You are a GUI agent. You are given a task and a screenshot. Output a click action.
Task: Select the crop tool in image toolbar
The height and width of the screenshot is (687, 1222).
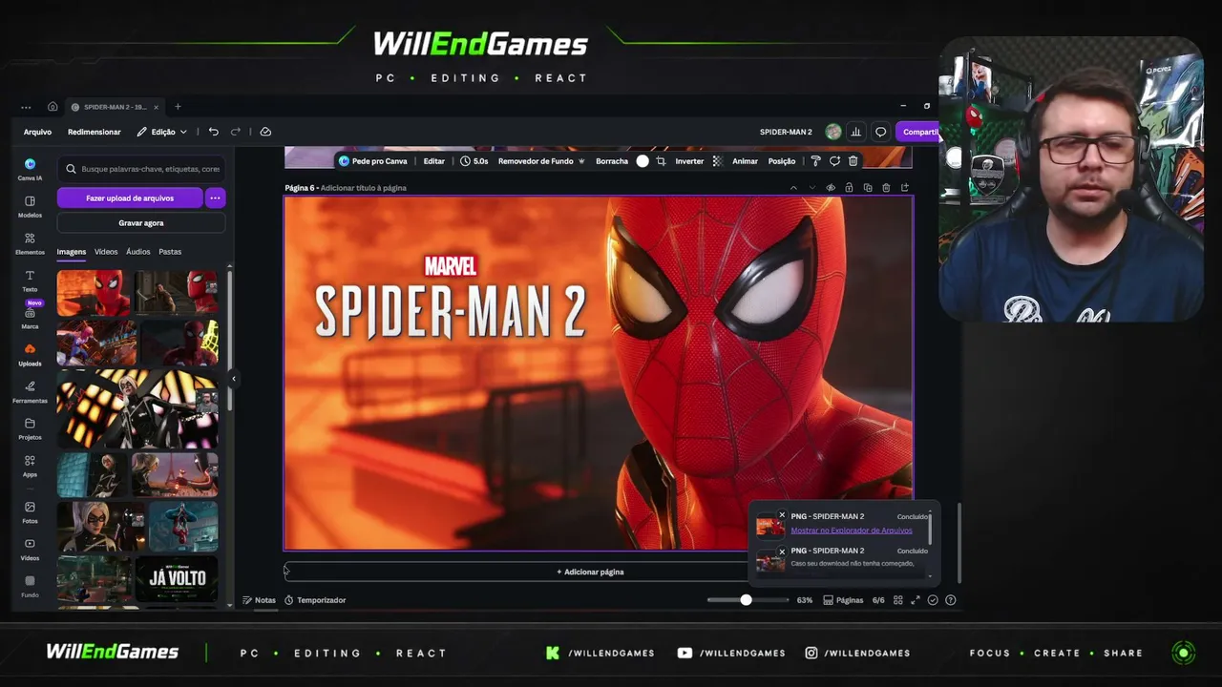(660, 161)
